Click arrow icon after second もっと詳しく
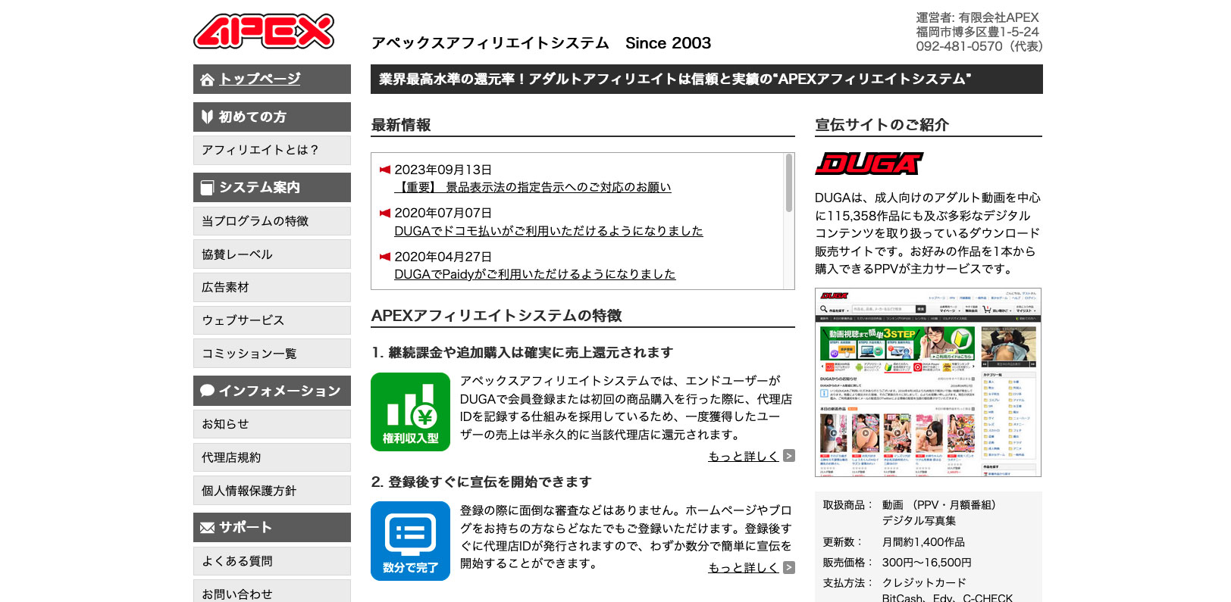The width and height of the screenshot is (1231, 602). click(x=789, y=567)
